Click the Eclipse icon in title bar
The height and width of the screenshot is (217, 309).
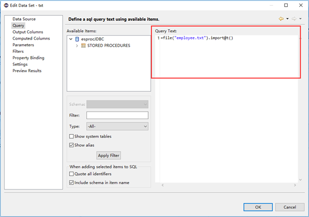[x=6, y=5]
